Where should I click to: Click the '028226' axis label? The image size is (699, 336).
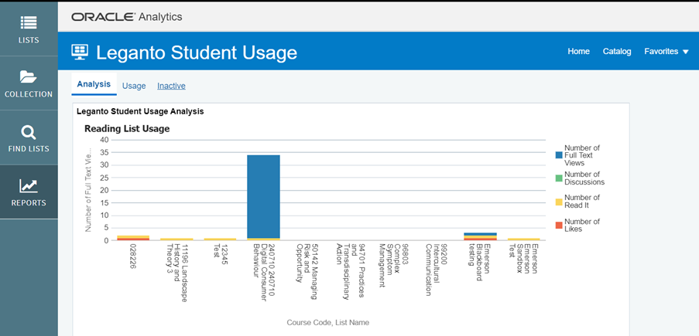pyautogui.click(x=133, y=255)
